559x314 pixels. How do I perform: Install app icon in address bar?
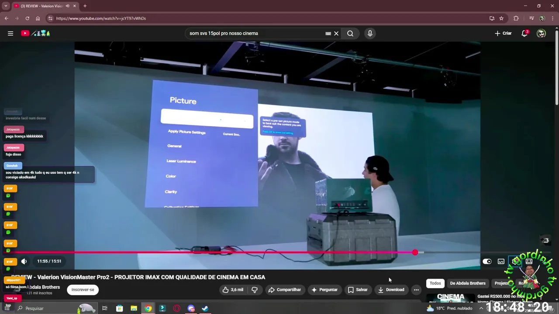[x=492, y=18]
